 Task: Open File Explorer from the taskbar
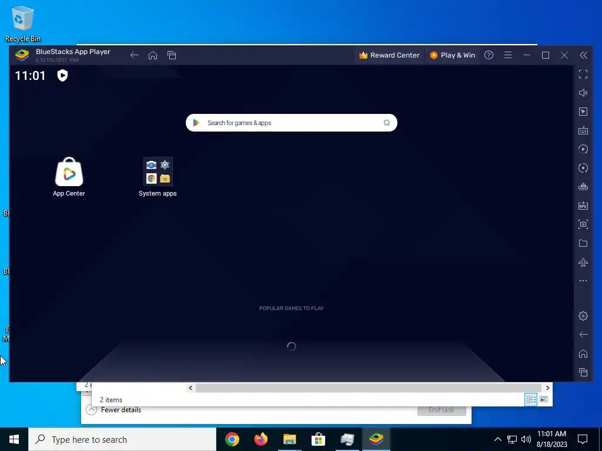click(x=290, y=439)
